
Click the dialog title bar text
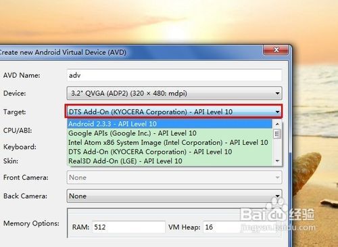(63, 52)
